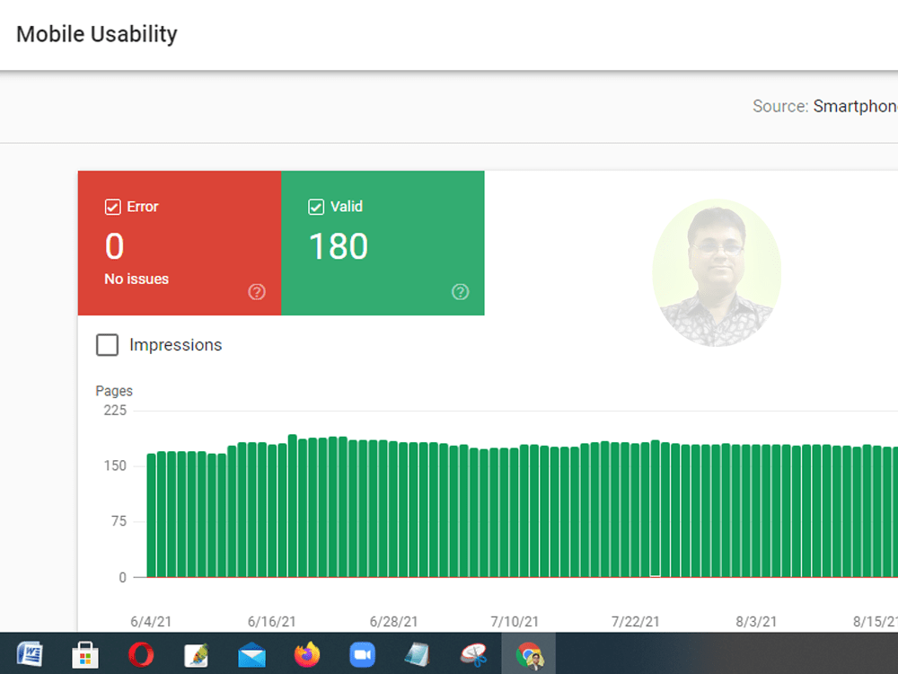Click the 7/22/21 date axis label
This screenshot has height=674, width=898.
(635, 621)
